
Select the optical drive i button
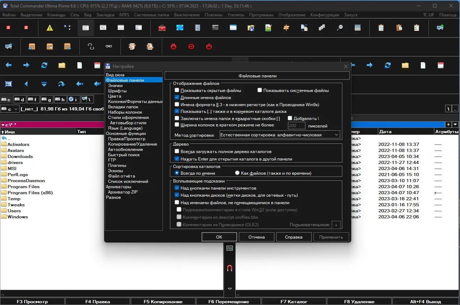(x=74, y=99)
